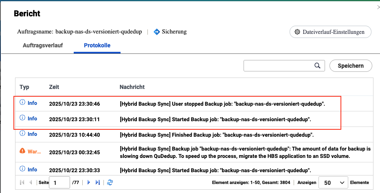The image size is (380, 193).
Task: Open the items-per-page dropdown showing 50
Action: tap(334, 182)
